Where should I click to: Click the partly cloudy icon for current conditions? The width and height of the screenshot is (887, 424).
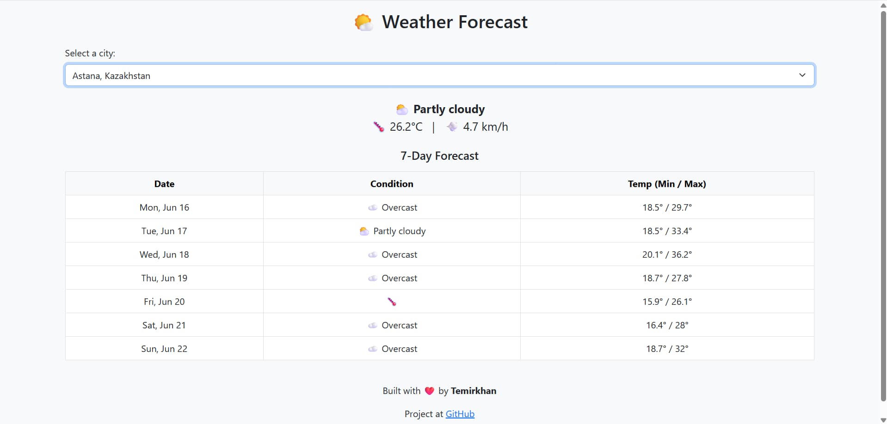point(402,109)
